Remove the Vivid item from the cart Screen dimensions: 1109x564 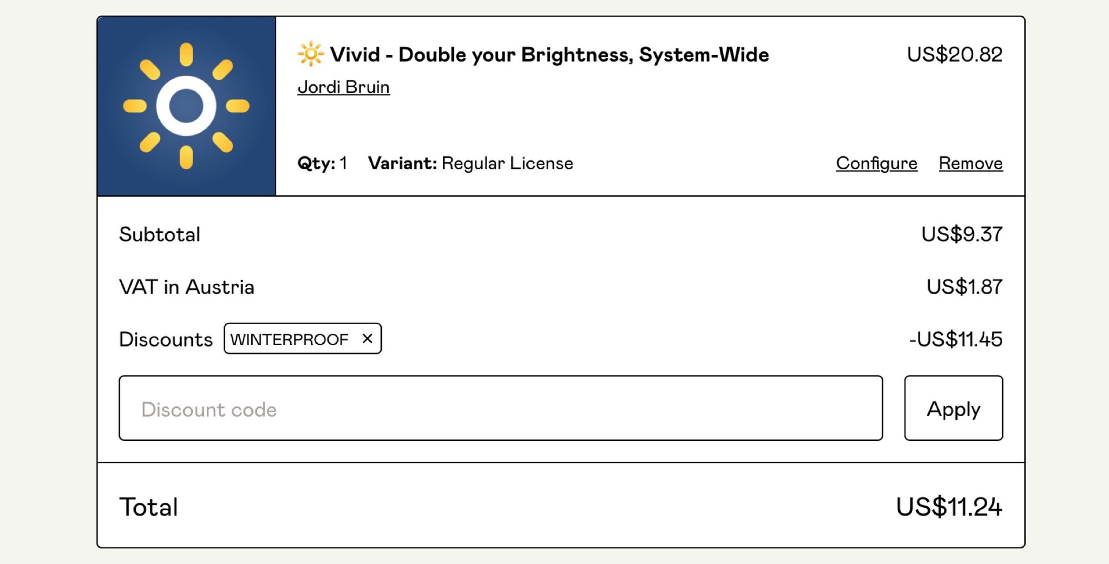tap(970, 164)
